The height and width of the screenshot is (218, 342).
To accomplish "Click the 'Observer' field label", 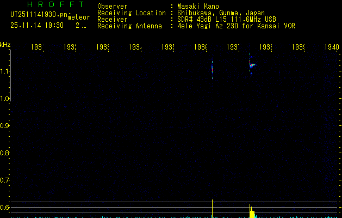I will click(x=113, y=7).
